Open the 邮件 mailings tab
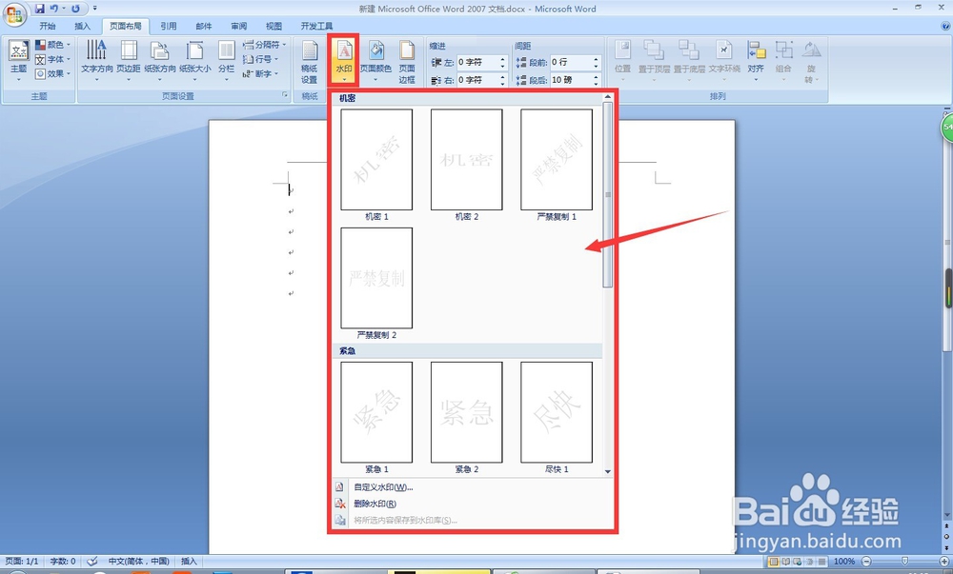Viewport: 953px width, 574px height. coord(204,26)
